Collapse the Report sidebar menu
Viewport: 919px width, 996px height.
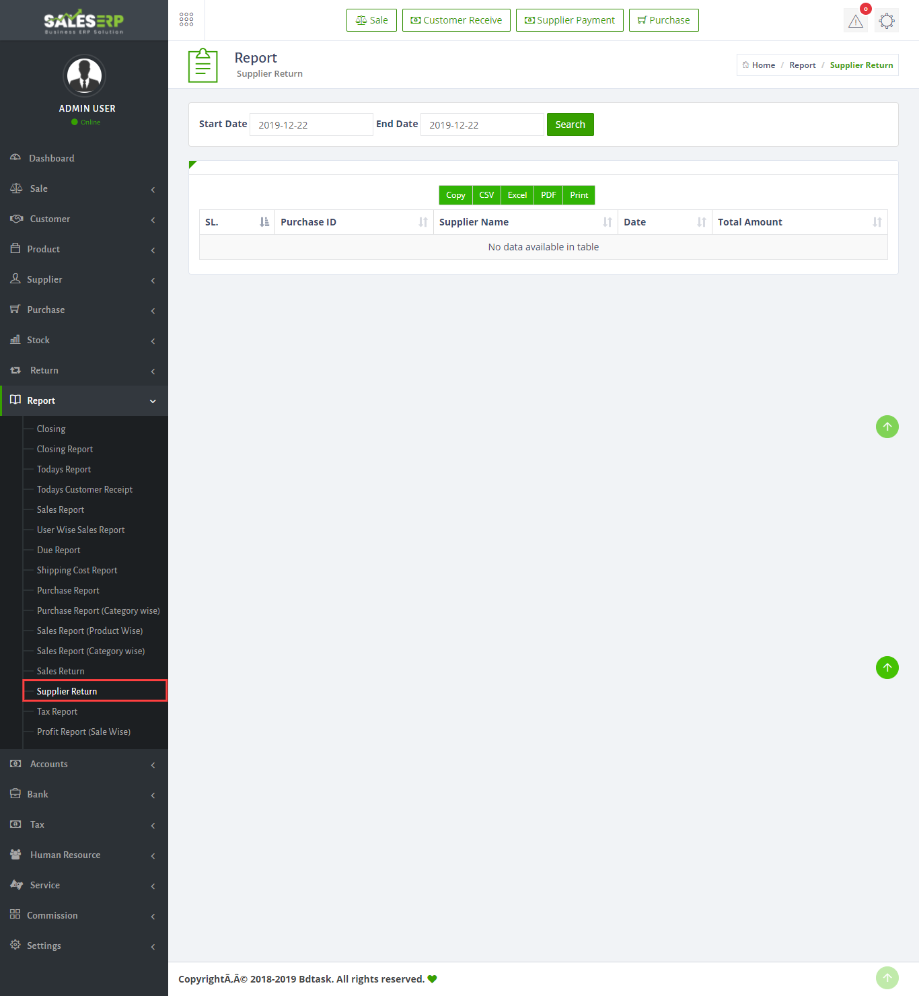tap(84, 401)
